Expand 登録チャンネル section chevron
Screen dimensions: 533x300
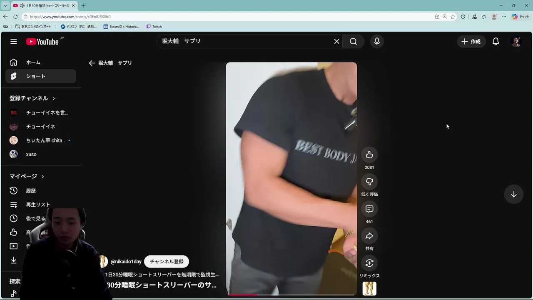[53, 99]
